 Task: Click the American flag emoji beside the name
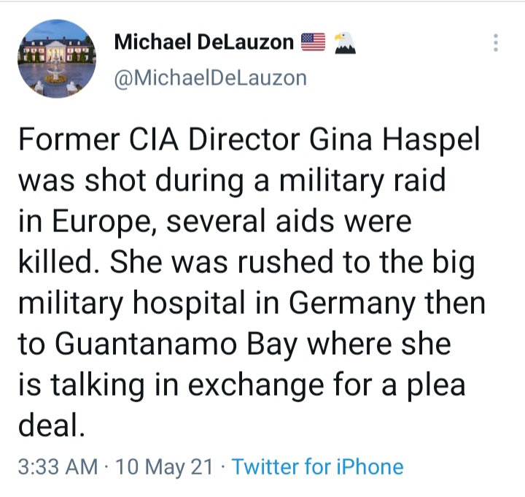coord(313,42)
